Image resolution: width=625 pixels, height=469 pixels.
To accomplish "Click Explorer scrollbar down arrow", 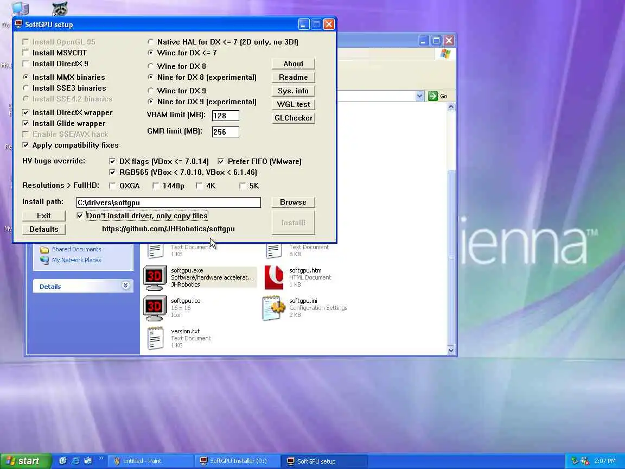I will click(x=451, y=350).
